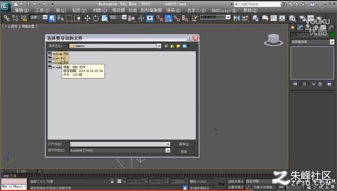Click the Redo arrow in the title bar
This screenshot has width=337, height=191.
pos(44,4)
